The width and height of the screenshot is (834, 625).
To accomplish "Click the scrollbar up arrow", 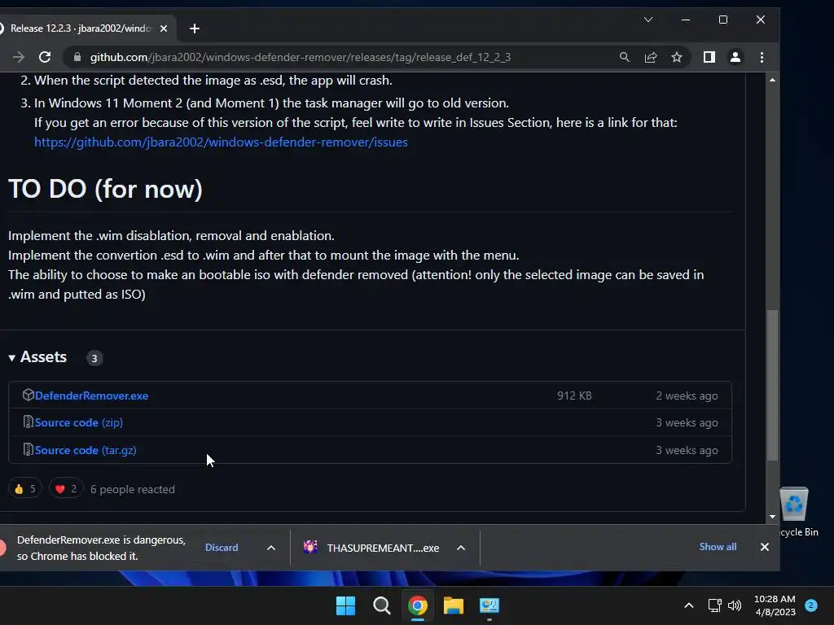I will pyautogui.click(x=772, y=80).
